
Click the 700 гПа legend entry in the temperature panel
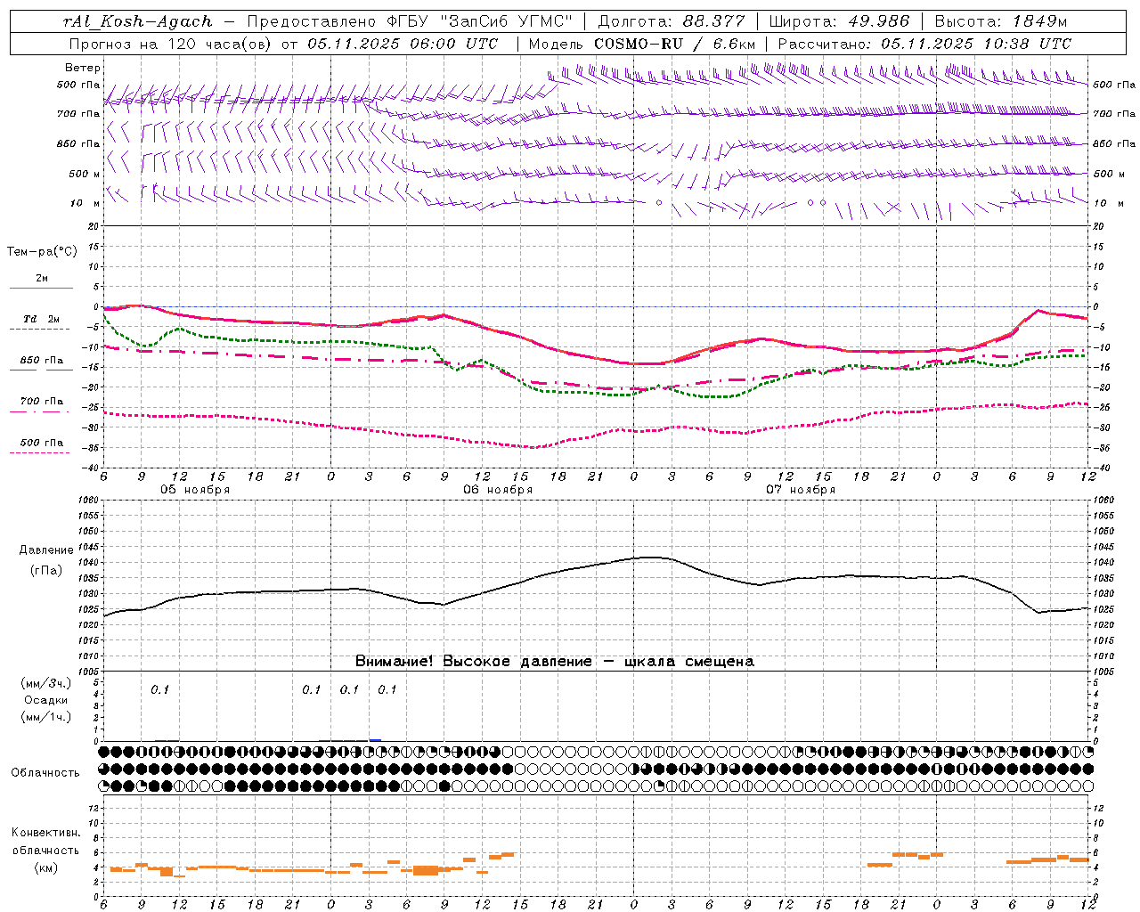pyautogui.click(x=42, y=402)
